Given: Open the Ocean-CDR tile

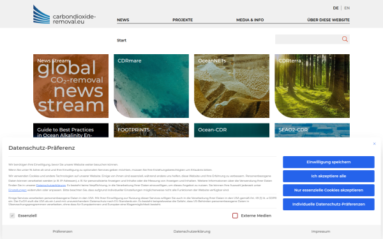Looking at the screenshot, I should tap(232, 130).
